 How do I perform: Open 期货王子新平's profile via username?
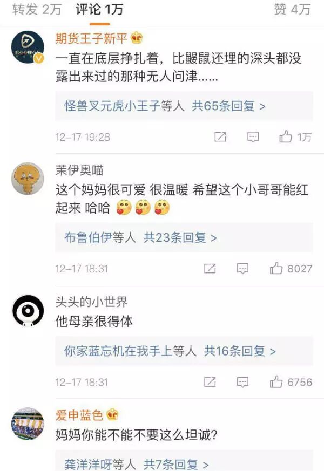click(x=91, y=38)
